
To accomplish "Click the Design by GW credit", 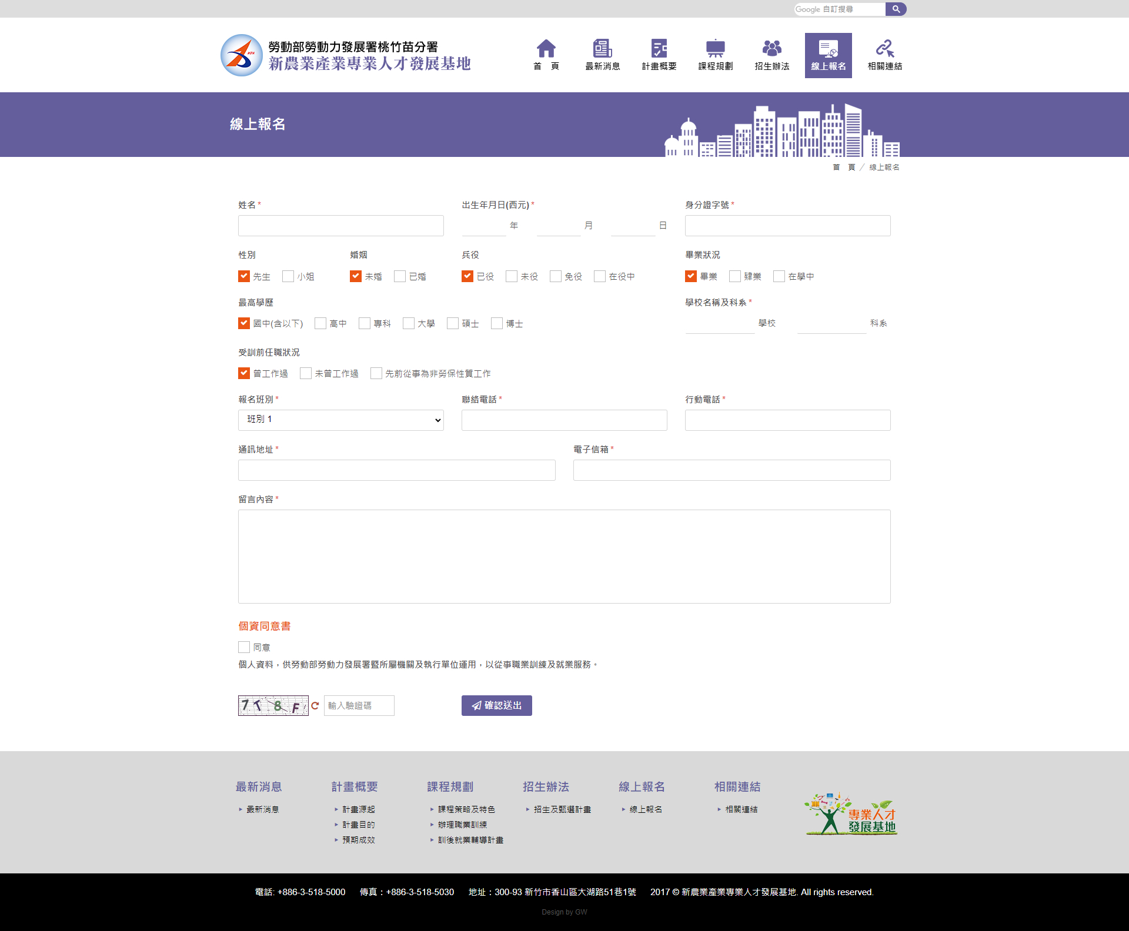I will pyautogui.click(x=564, y=912).
